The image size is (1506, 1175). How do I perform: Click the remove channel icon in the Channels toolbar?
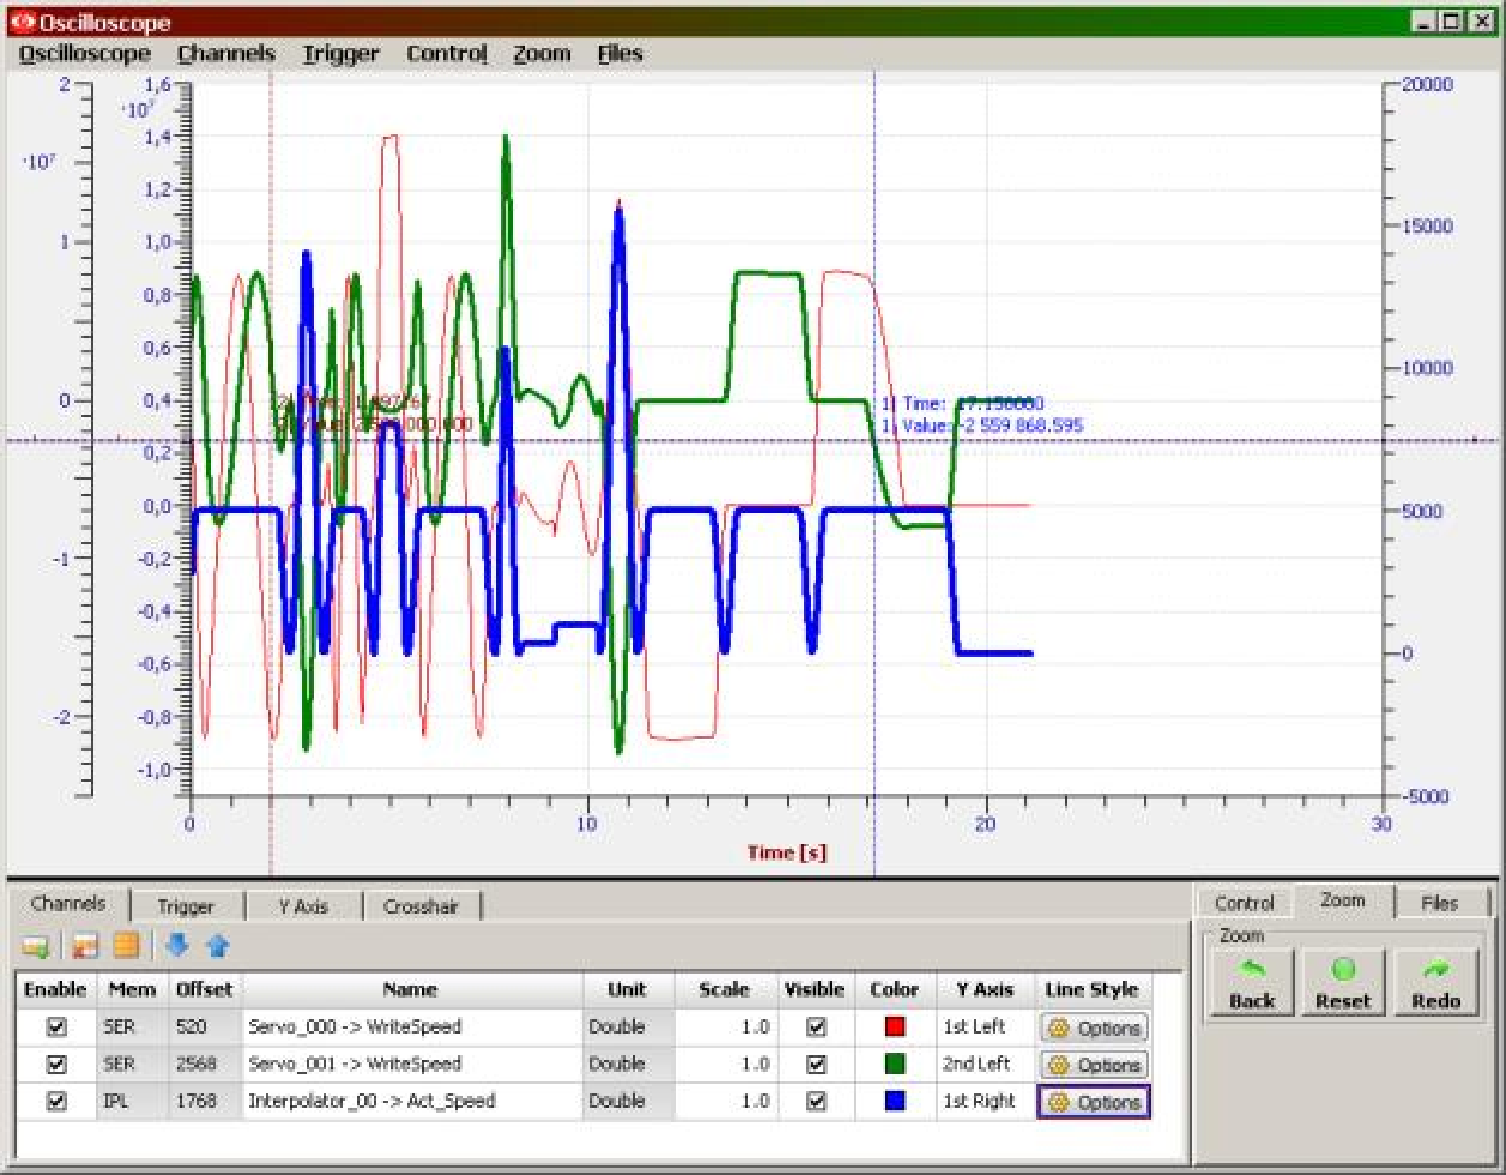pyautogui.click(x=85, y=946)
